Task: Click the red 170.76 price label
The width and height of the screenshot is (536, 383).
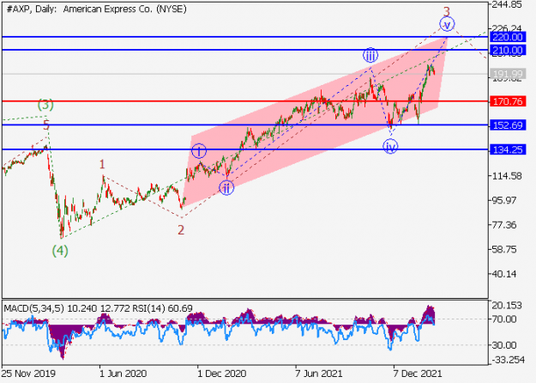Action: (508, 101)
